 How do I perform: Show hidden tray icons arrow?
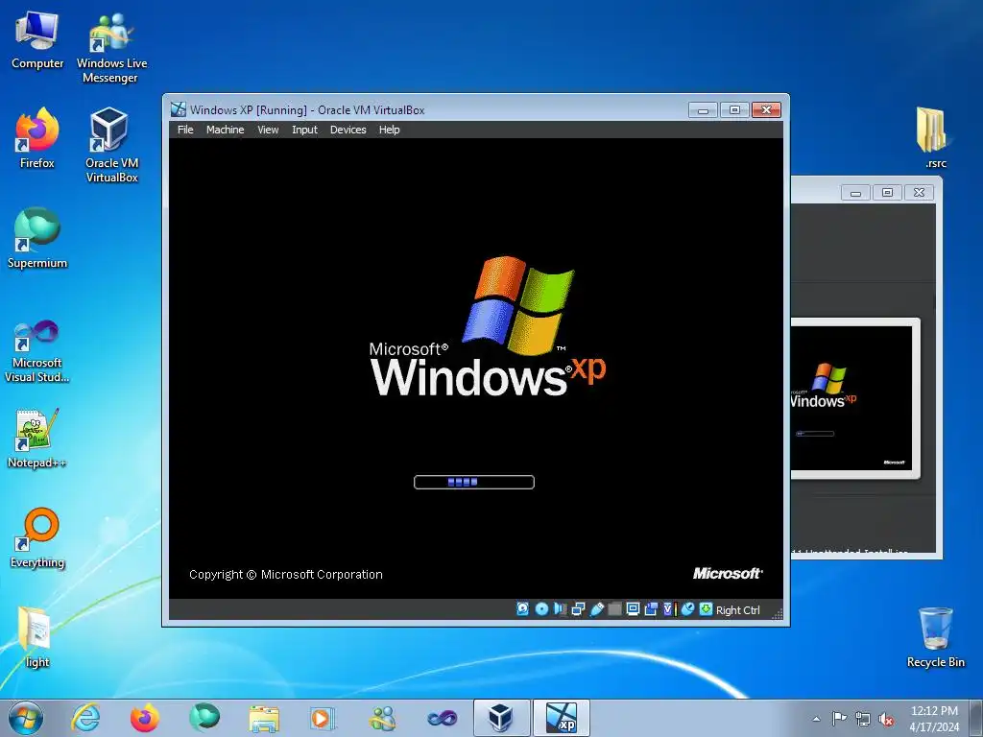click(816, 719)
